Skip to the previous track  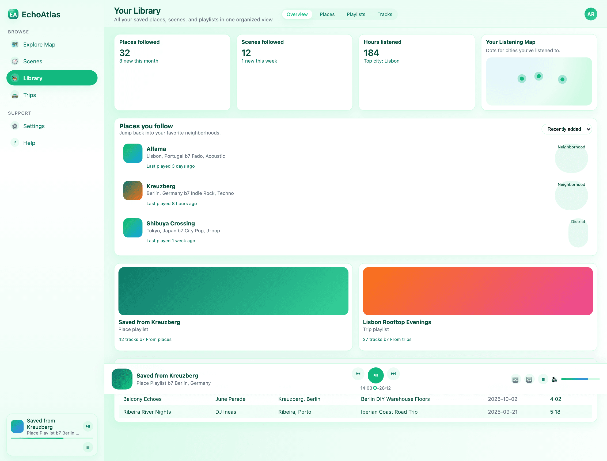tap(358, 374)
